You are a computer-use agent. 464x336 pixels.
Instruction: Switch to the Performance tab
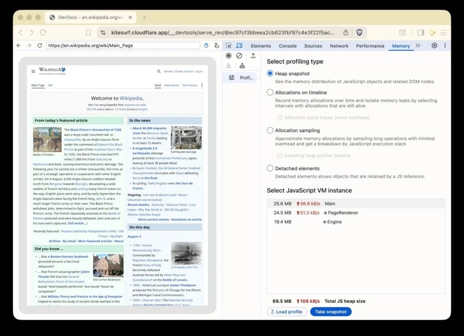(x=370, y=46)
